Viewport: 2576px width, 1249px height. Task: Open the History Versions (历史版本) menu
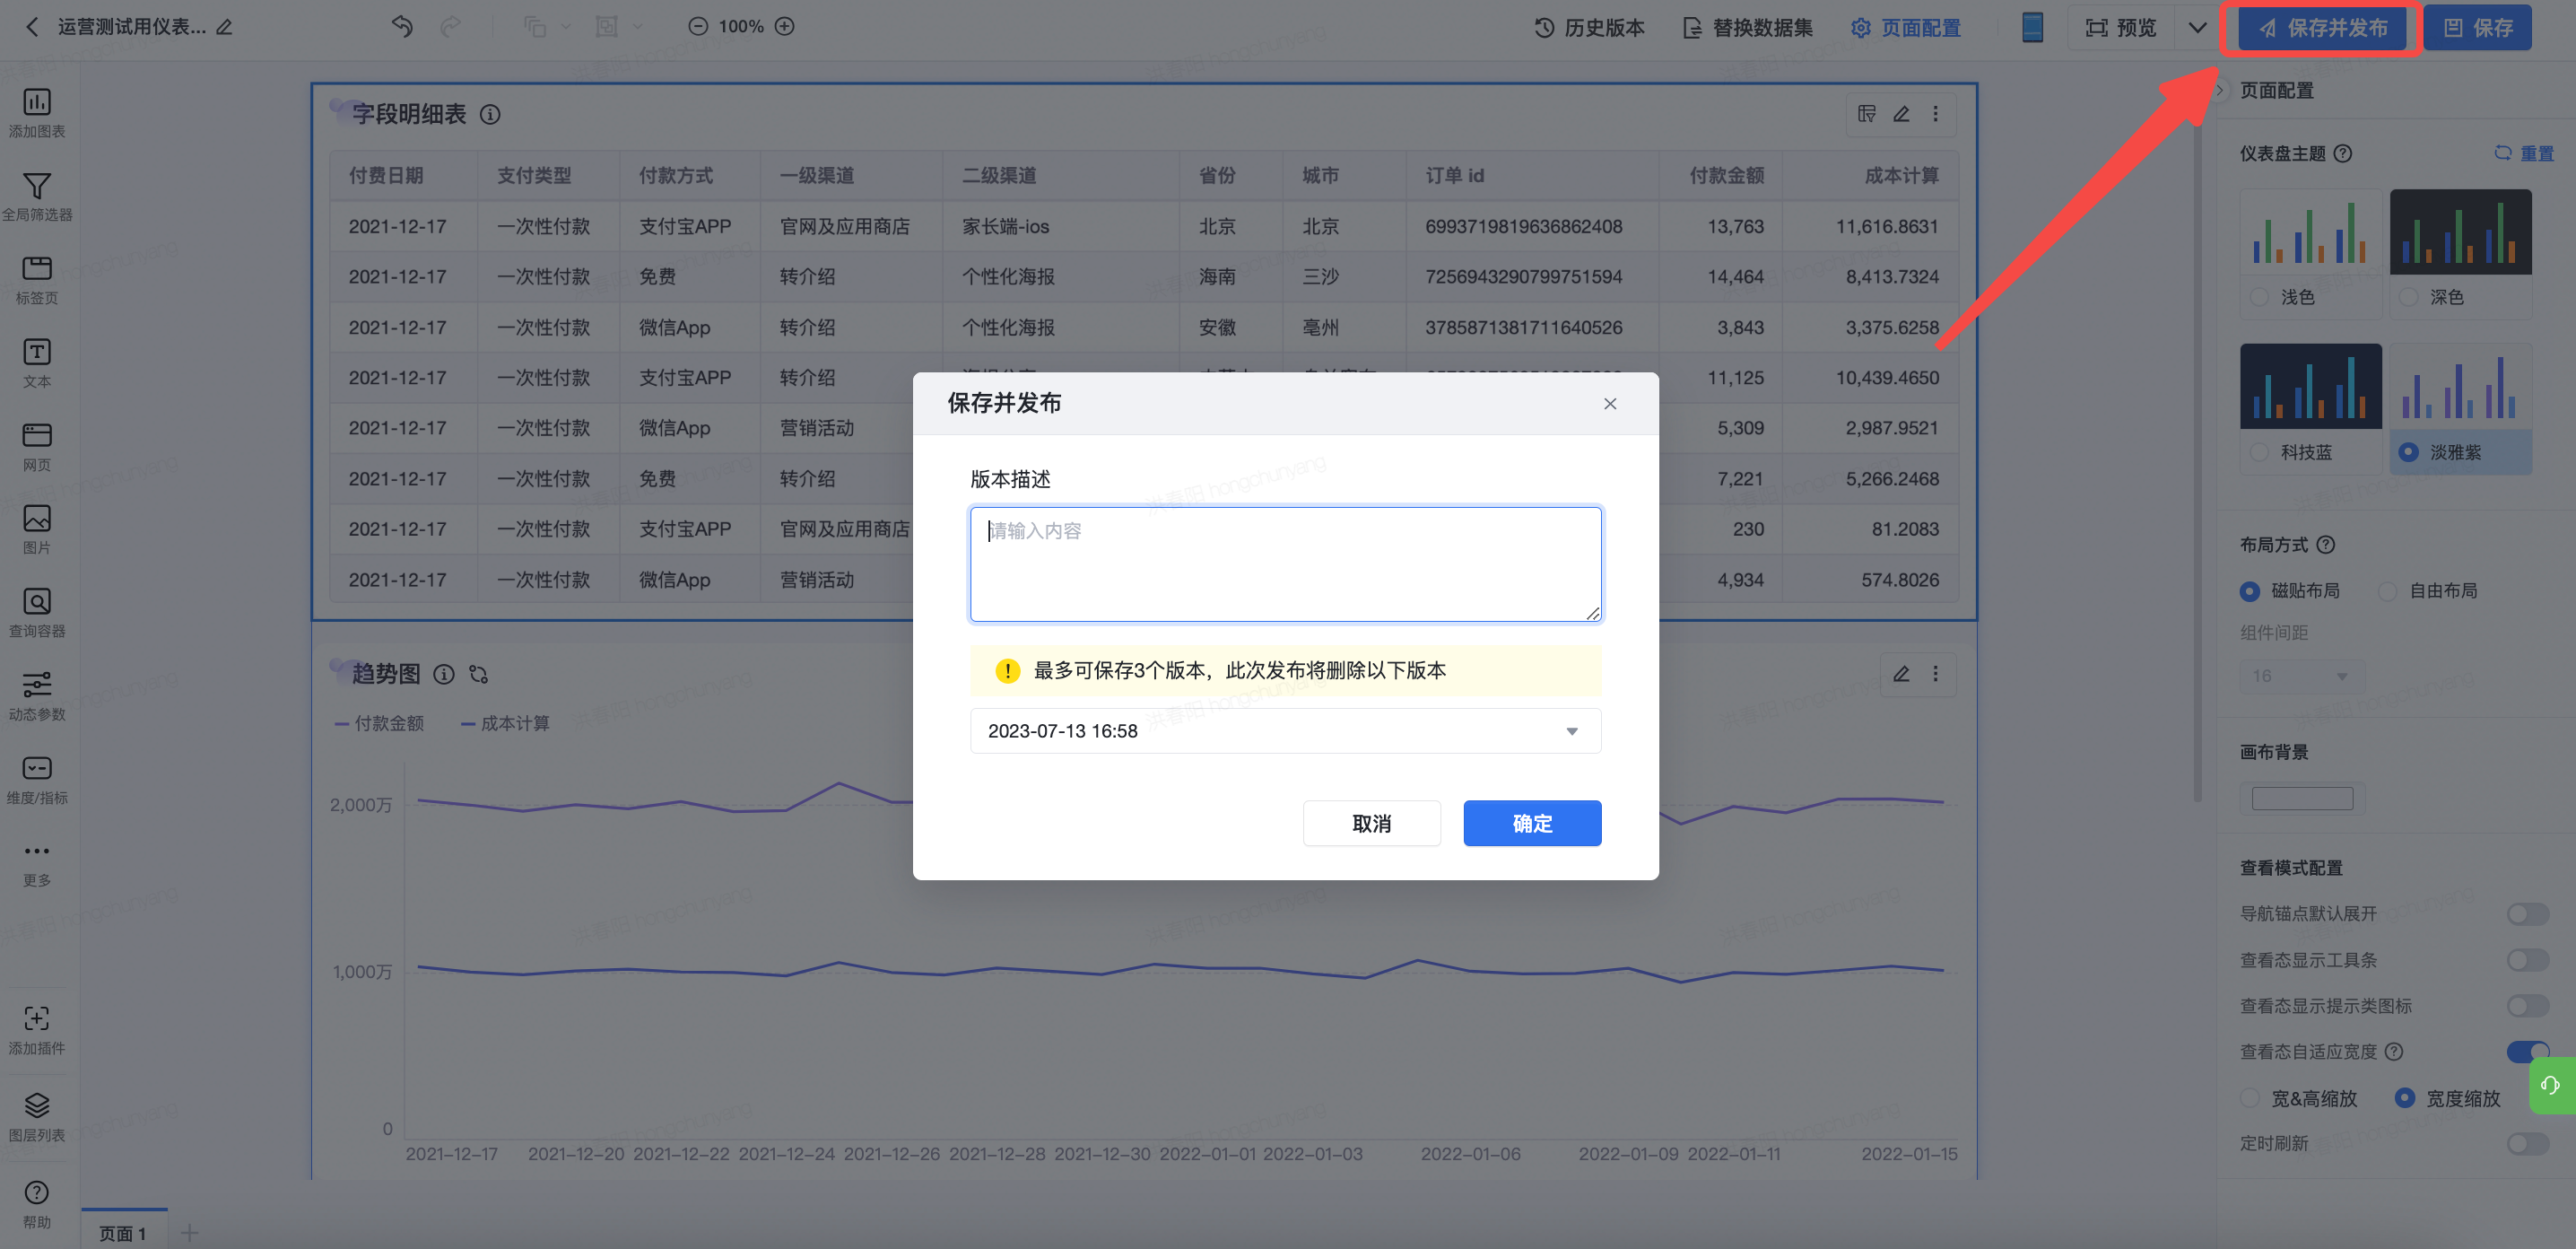pos(1589,28)
